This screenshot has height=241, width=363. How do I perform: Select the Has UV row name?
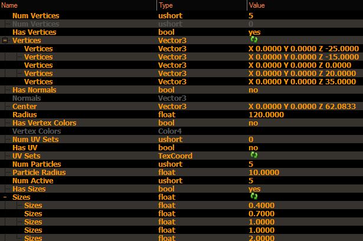pos(25,148)
